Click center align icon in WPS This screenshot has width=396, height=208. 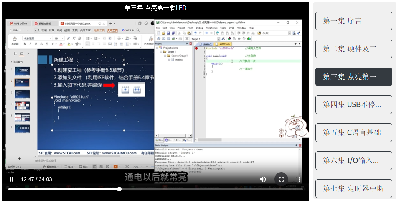tap(93, 44)
